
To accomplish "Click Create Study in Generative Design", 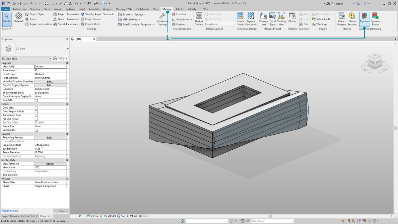I will pyautogui.click(x=240, y=19).
